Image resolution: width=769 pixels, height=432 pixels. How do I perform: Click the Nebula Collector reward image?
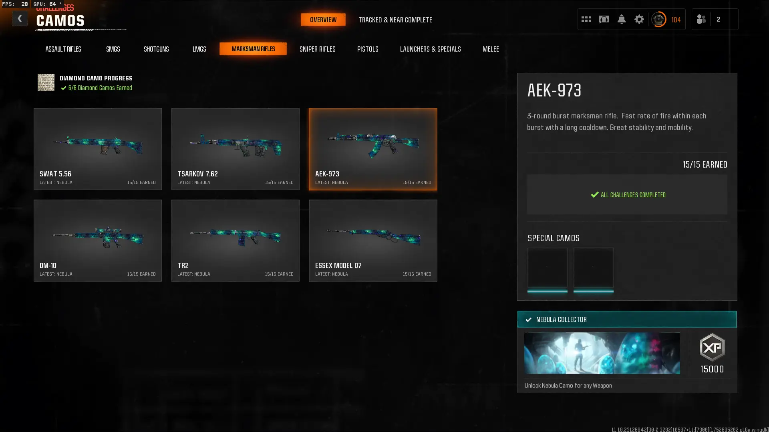[602, 353]
